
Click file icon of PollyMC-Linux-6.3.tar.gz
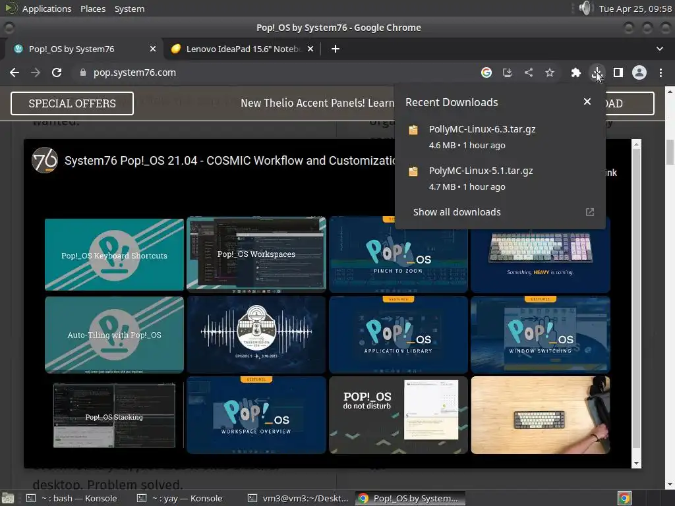tap(413, 130)
